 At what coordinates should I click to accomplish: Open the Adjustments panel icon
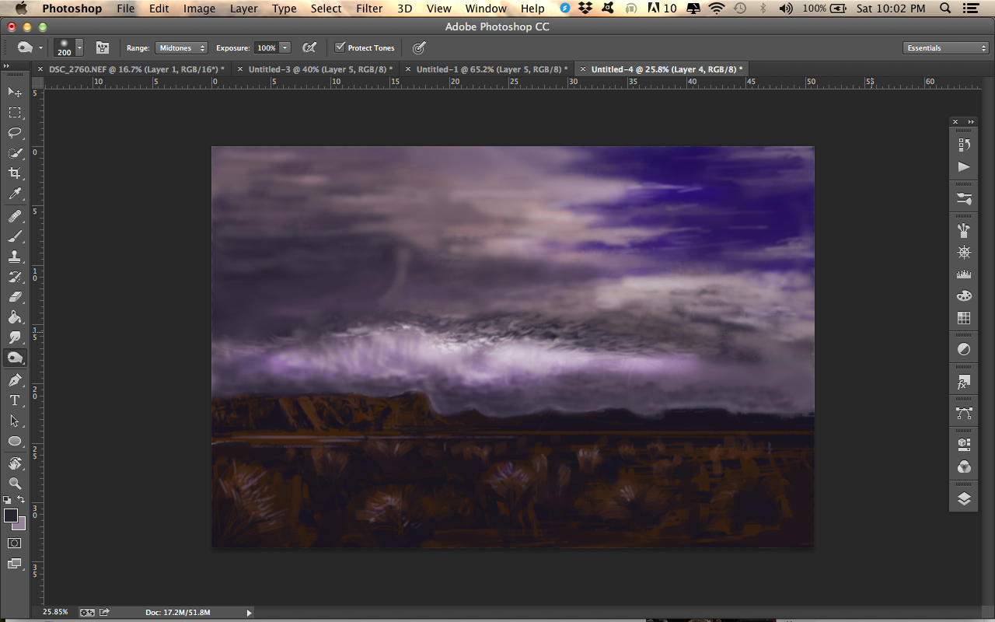[x=964, y=350]
